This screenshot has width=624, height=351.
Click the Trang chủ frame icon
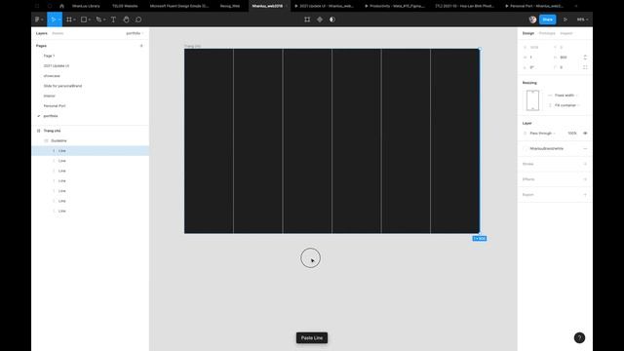point(39,131)
